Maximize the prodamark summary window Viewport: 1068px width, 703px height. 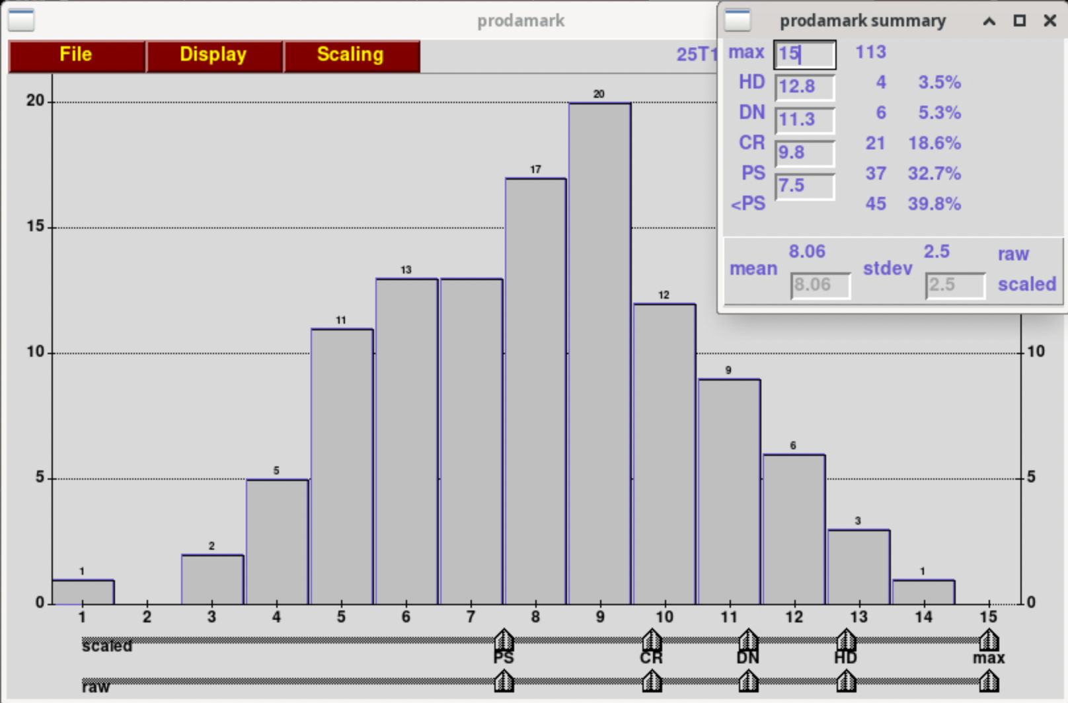tap(1020, 21)
